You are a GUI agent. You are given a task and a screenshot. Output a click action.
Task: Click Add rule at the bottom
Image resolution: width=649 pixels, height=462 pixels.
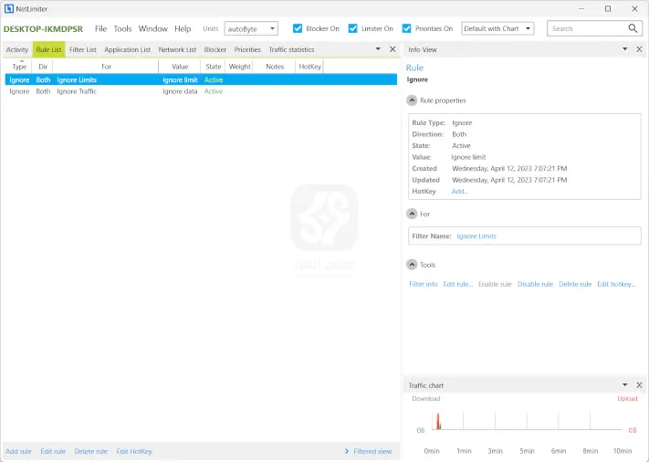(x=18, y=451)
